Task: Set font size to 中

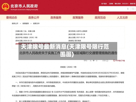Action: [94, 61]
